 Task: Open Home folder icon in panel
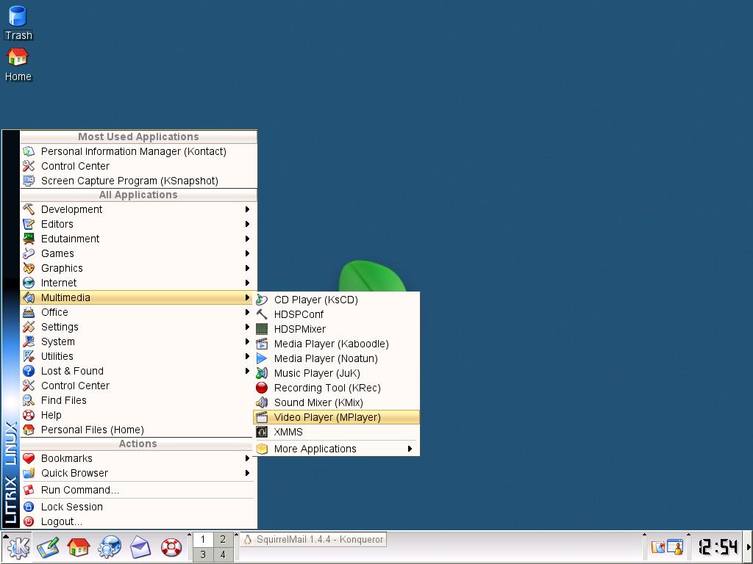78,547
